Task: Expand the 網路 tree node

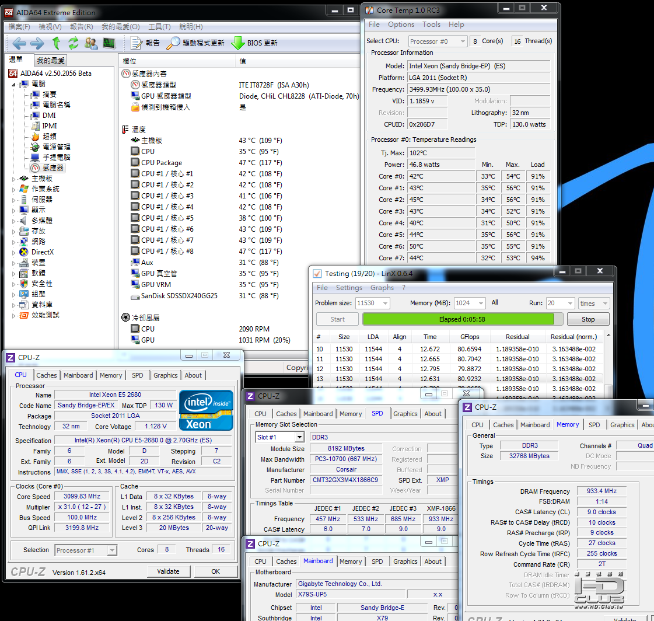Action: click(x=14, y=242)
